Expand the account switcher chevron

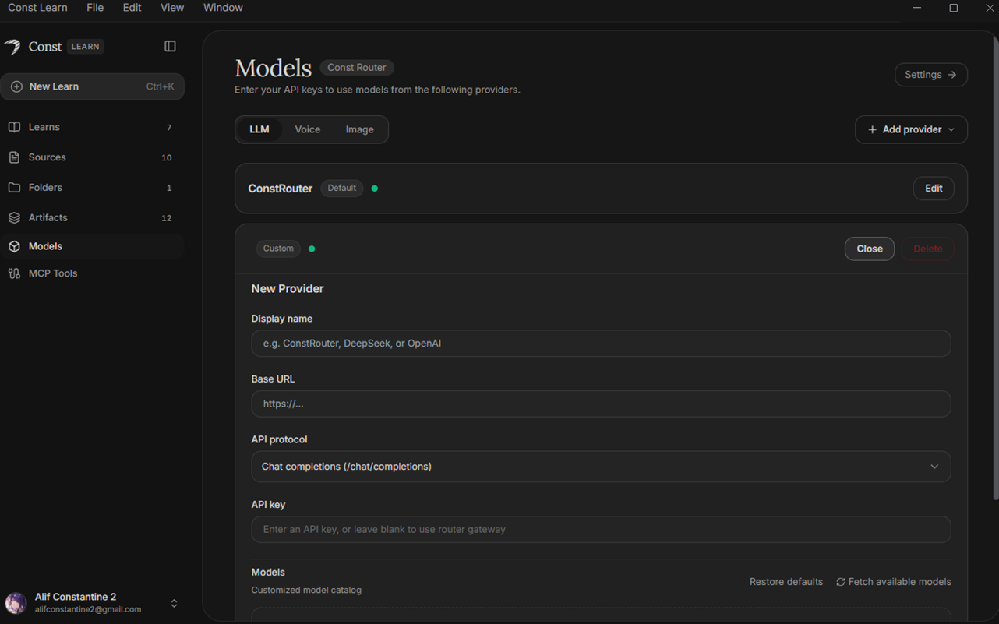pyautogui.click(x=174, y=604)
